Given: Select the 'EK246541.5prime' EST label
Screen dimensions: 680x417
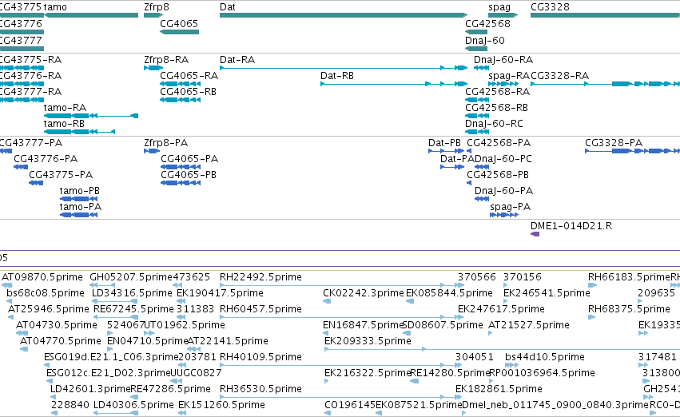Looking at the screenshot, I should 547,293.
